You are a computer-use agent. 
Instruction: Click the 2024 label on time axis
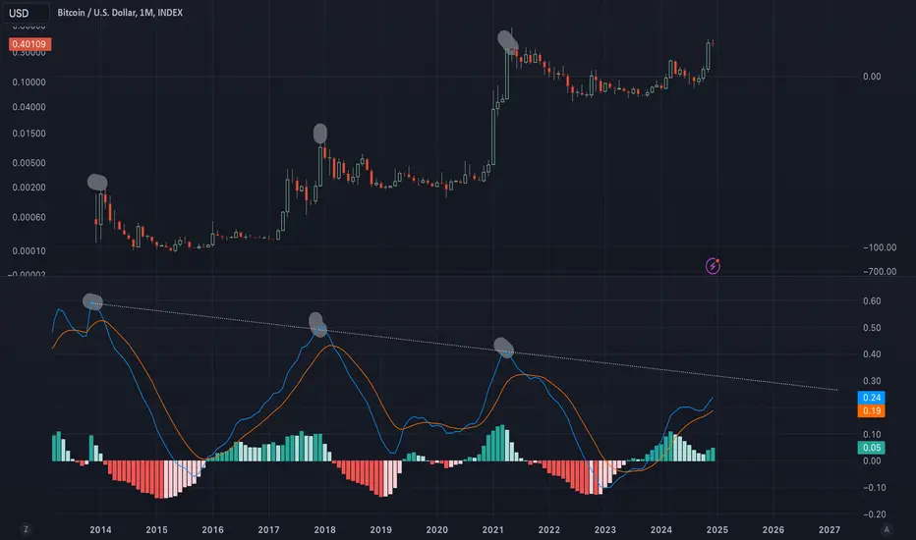click(661, 529)
